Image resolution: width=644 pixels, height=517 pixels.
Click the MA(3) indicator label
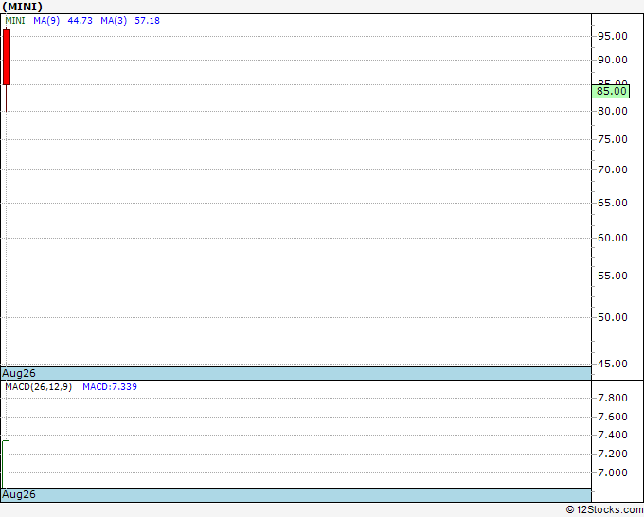coord(114,21)
